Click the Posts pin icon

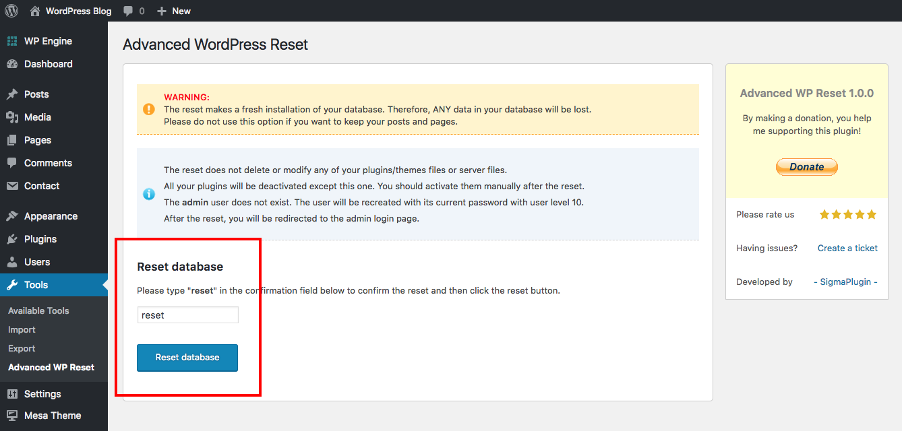pos(12,94)
